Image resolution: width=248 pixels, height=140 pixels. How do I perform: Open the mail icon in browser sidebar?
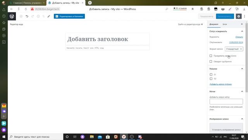4,106
